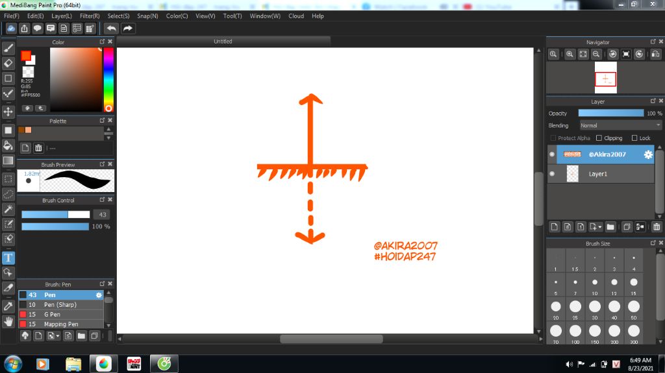Click the Navigator zoom out icon
This screenshot has width=665, height=373.
596,54
